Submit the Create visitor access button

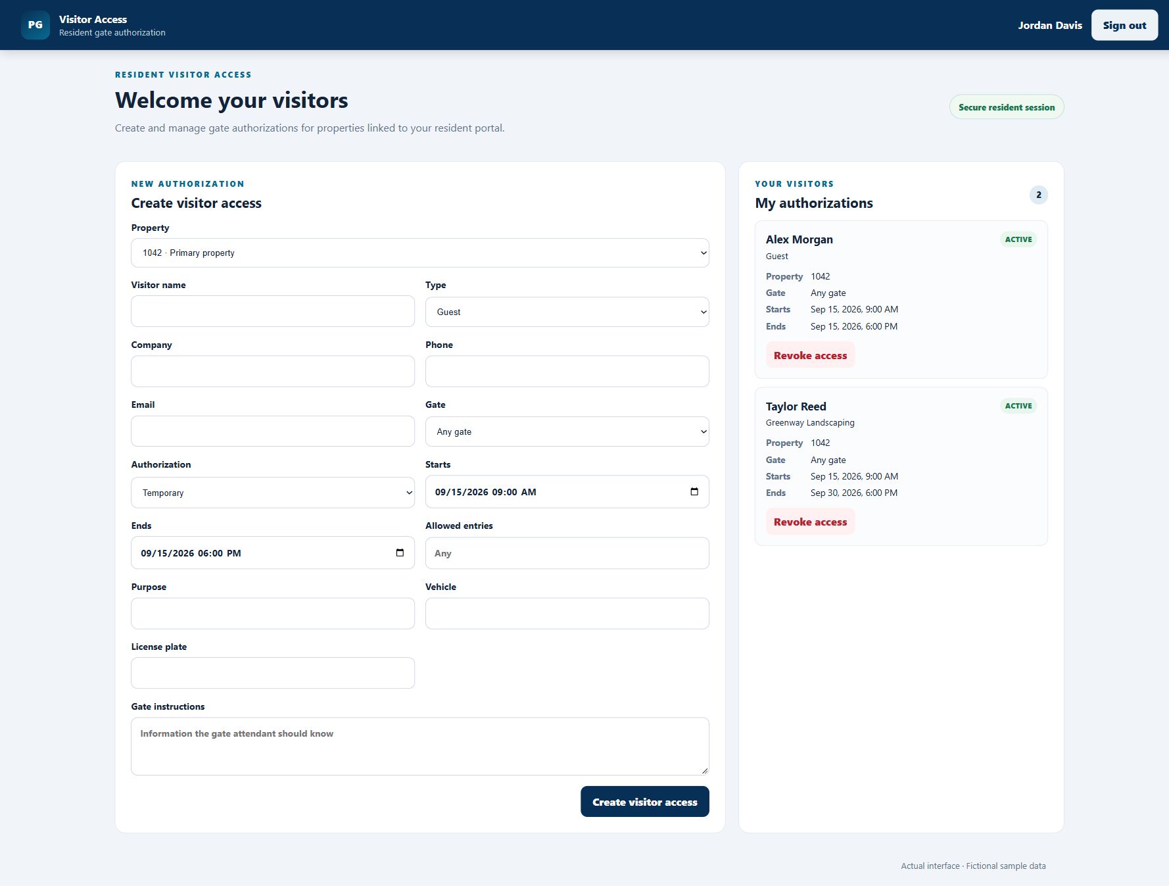tap(644, 802)
